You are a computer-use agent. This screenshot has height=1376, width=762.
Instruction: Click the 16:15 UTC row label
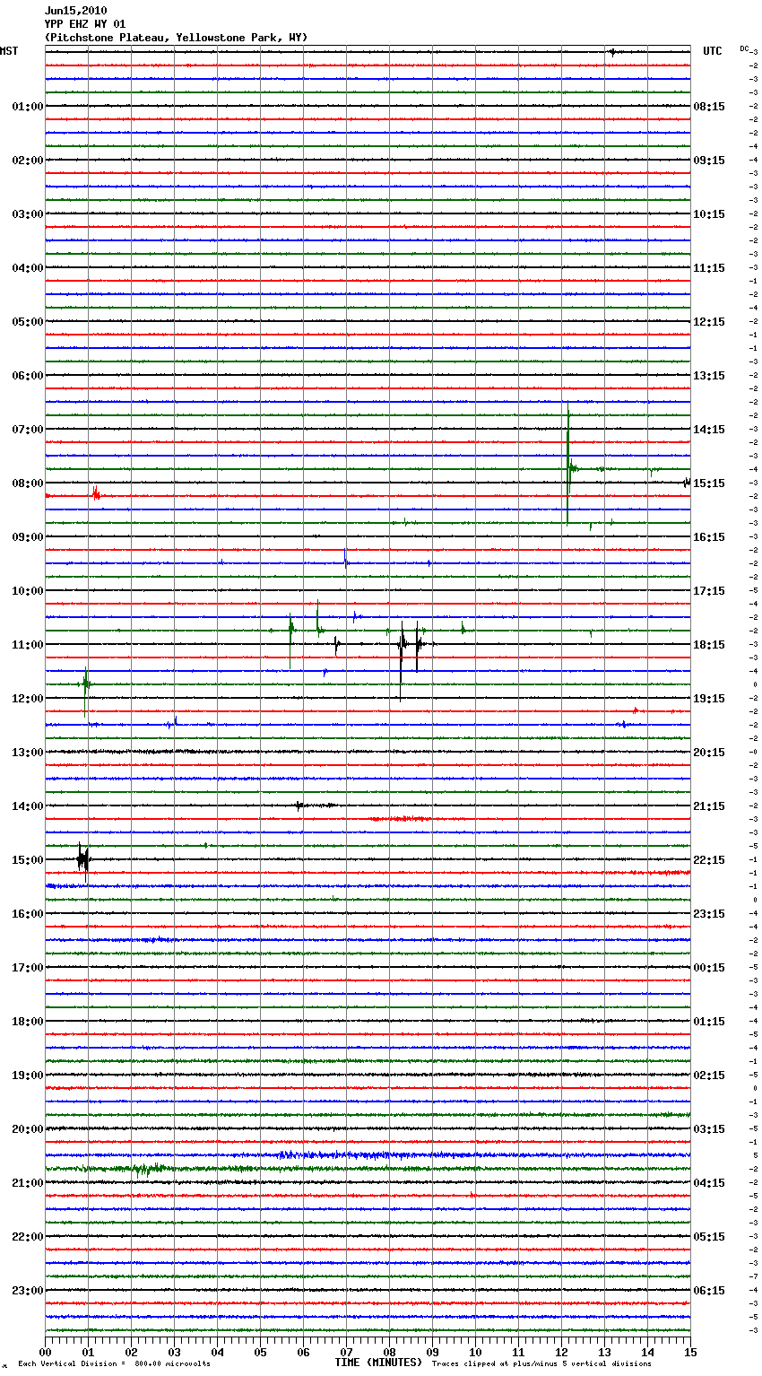click(x=709, y=537)
